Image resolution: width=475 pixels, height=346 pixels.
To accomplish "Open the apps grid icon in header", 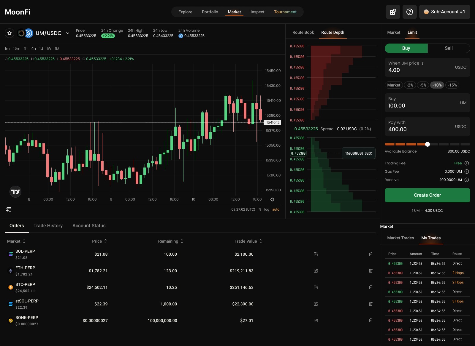I will [393, 12].
